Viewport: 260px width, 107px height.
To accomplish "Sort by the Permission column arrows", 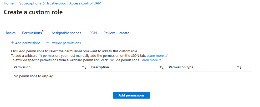I will (x=84, y=67).
